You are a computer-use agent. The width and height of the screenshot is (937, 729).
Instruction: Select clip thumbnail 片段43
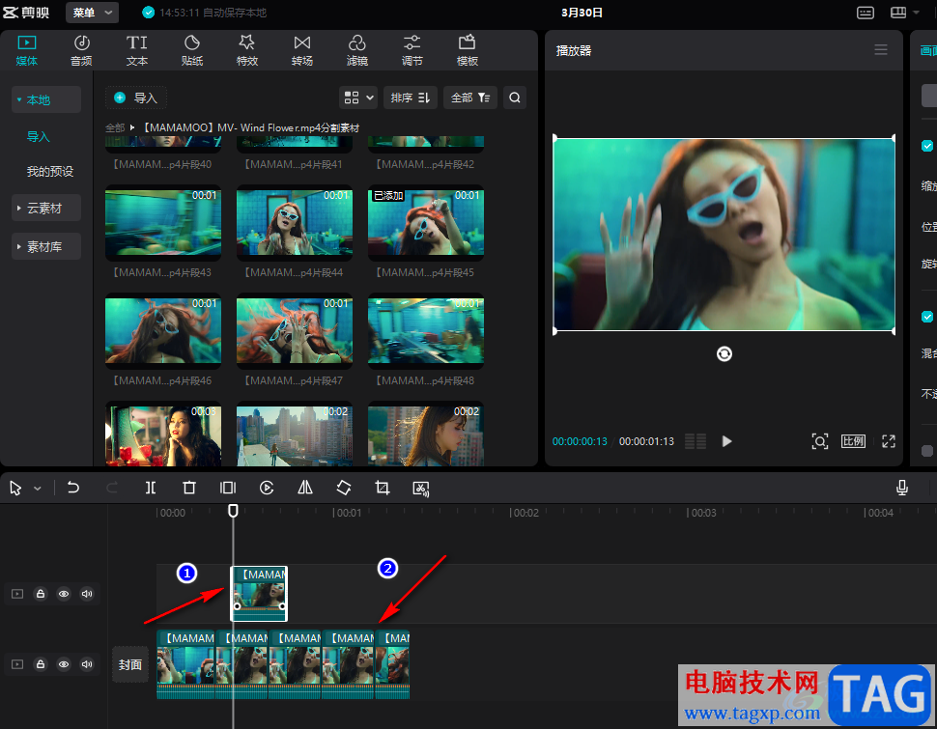pyautogui.click(x=163, y=223)
